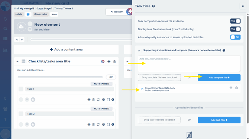Screen dimensions: 249x139
Task: Delete Task 2 using its trash icon
Action: pyautogui.click(x=93, y=125)
